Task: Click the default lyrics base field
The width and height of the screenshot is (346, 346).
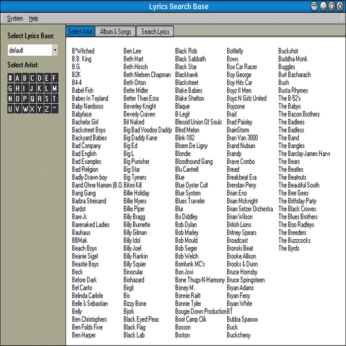Action: (x=30, y=50)
